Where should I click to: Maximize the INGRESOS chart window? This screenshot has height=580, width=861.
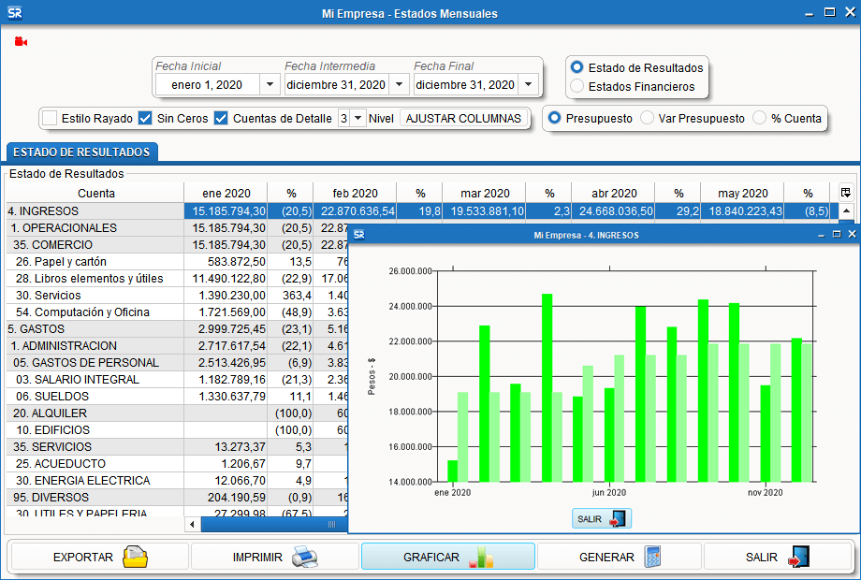pos(837,234)
